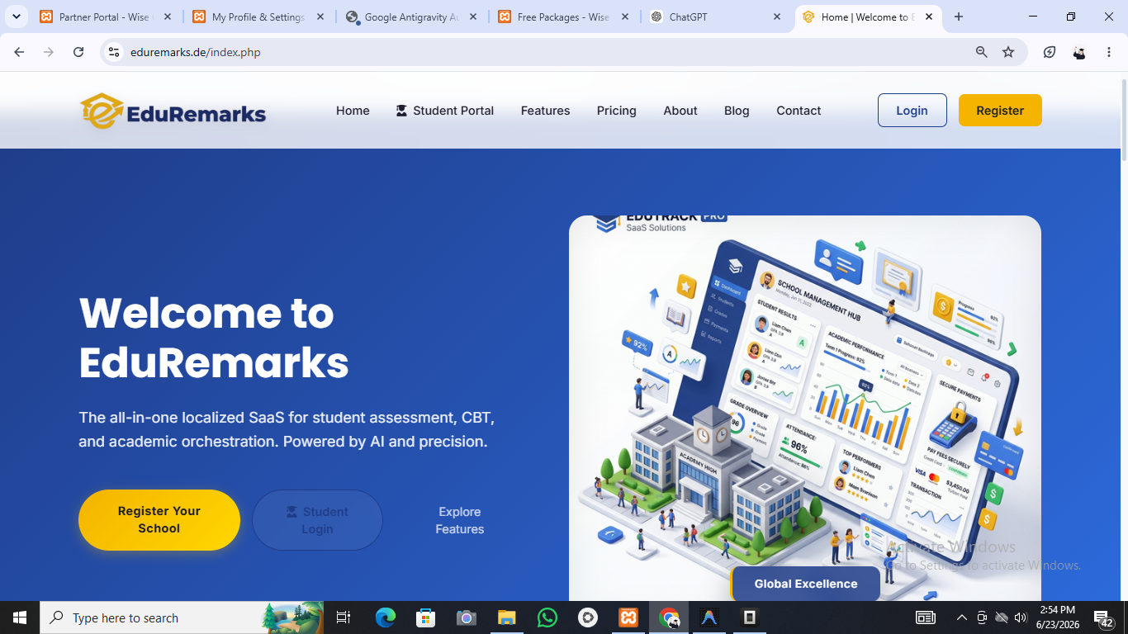View site information icon in address bar
1128x634 pixels.
point(114,52)
